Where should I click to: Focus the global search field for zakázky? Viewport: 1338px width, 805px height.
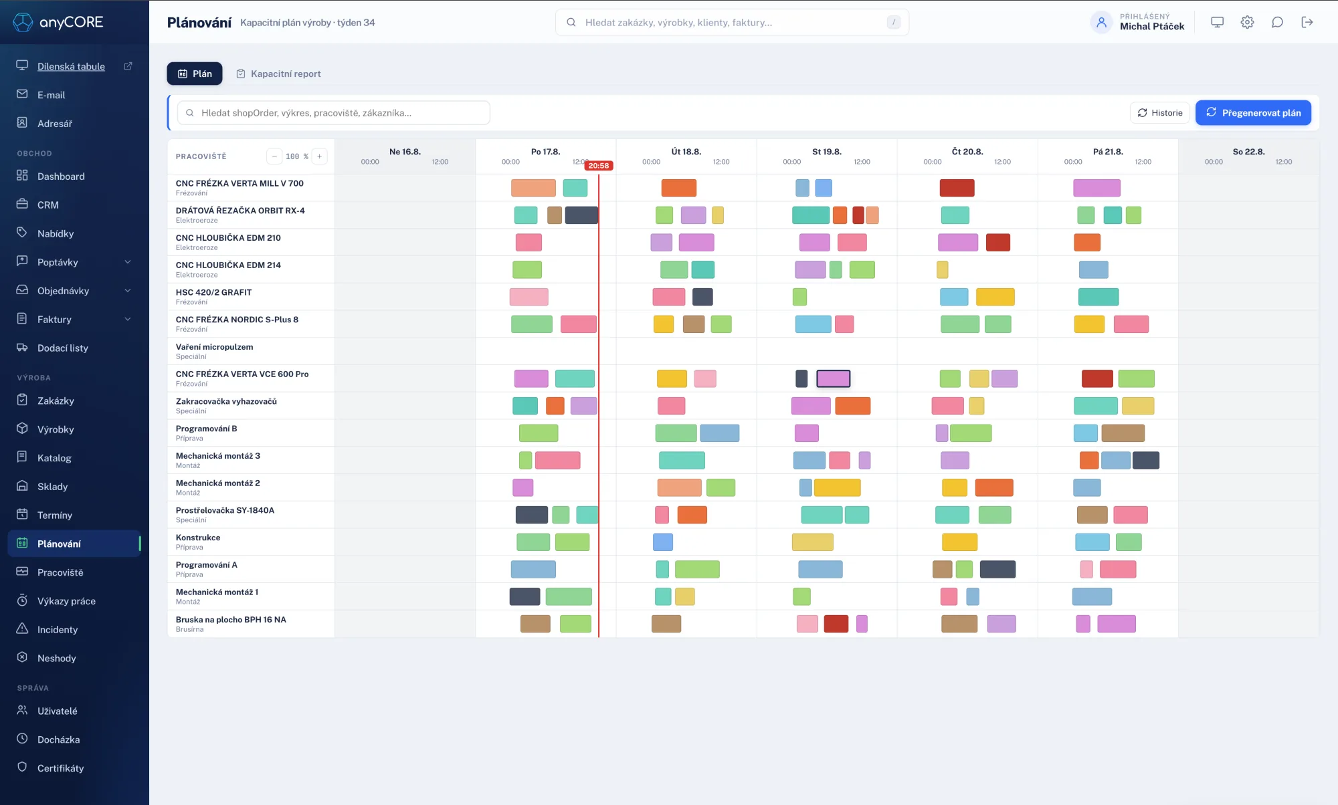pyautogui.click(x=732, y=22)
